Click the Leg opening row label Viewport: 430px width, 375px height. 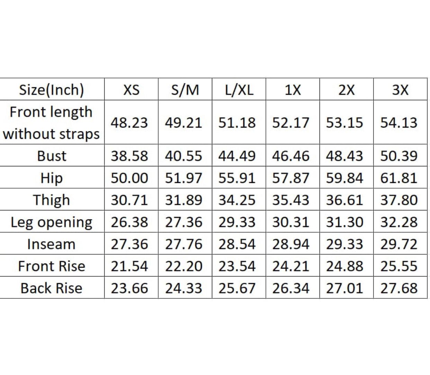pyautogui.click(x=52, y=222)
